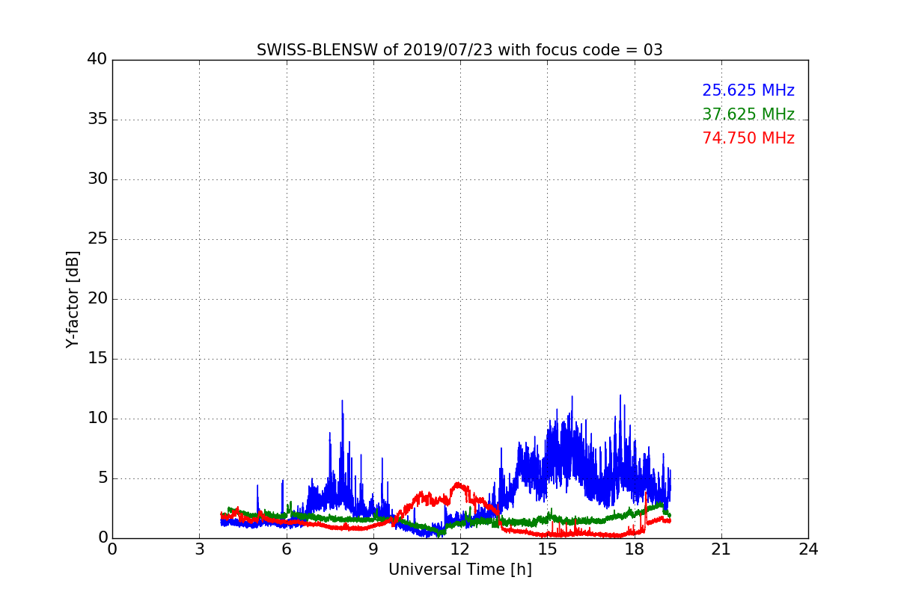Click y-axis tick label 5

[x=102, y=478]
